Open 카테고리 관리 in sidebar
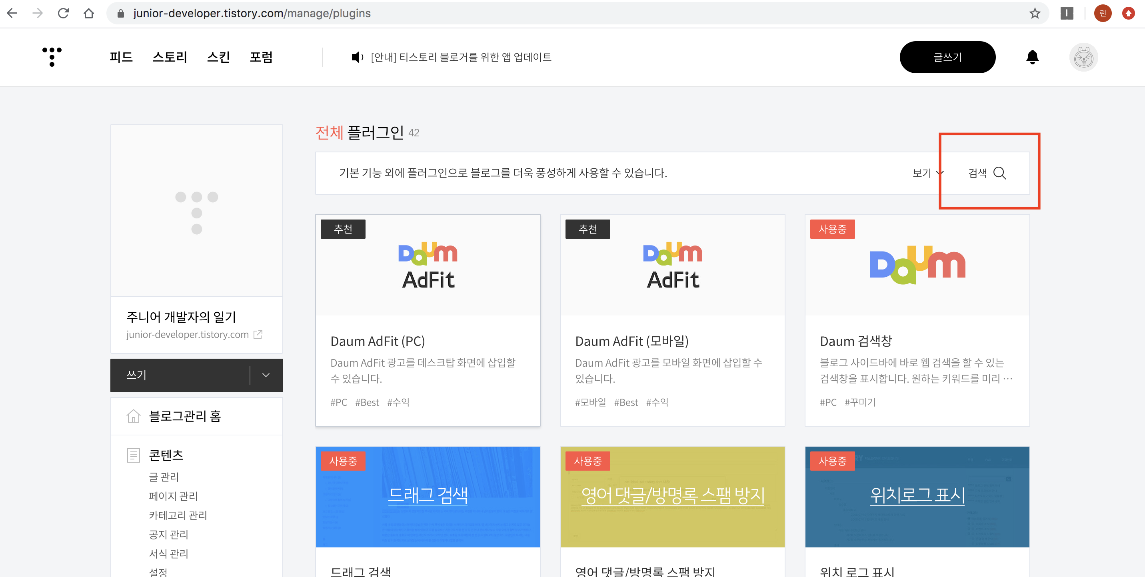Viewport: 1145px width, 577px height. click(x=178, y=515)
